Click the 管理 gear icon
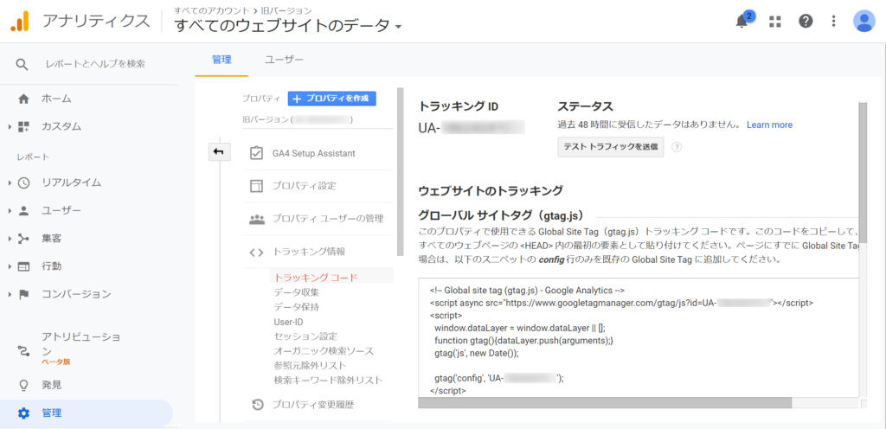 tap(23, 413)
